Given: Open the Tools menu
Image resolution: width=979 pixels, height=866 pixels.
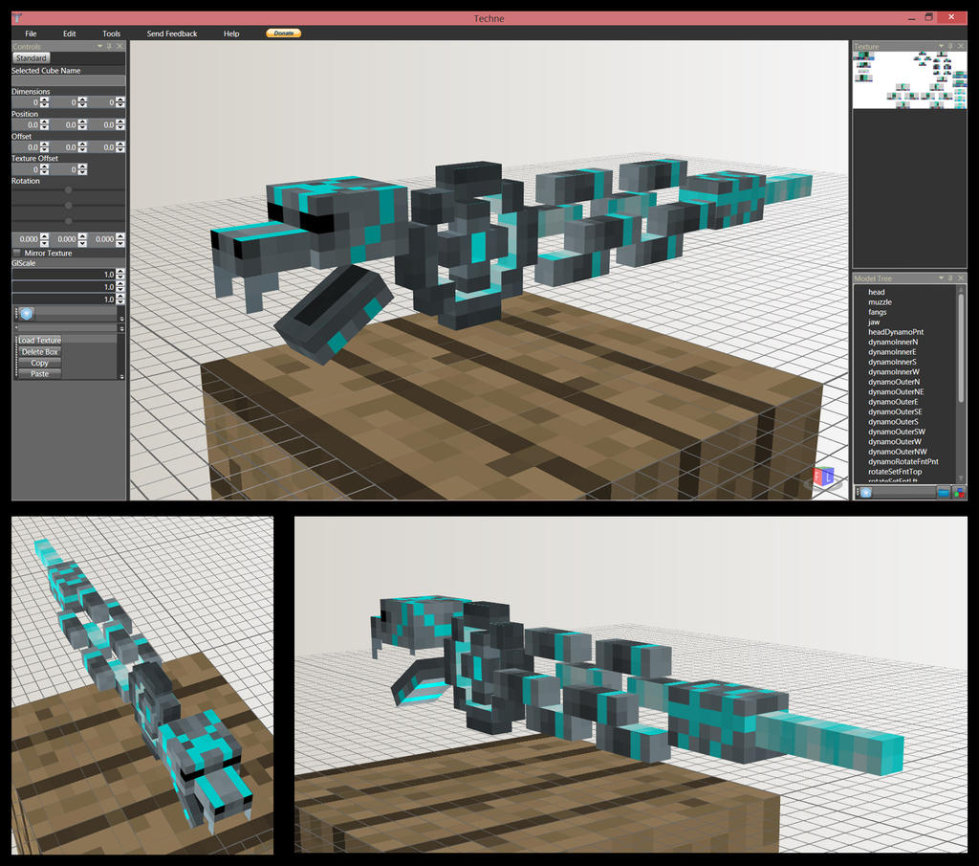Looking at the screenshot, I should click(x=111, y=33).
